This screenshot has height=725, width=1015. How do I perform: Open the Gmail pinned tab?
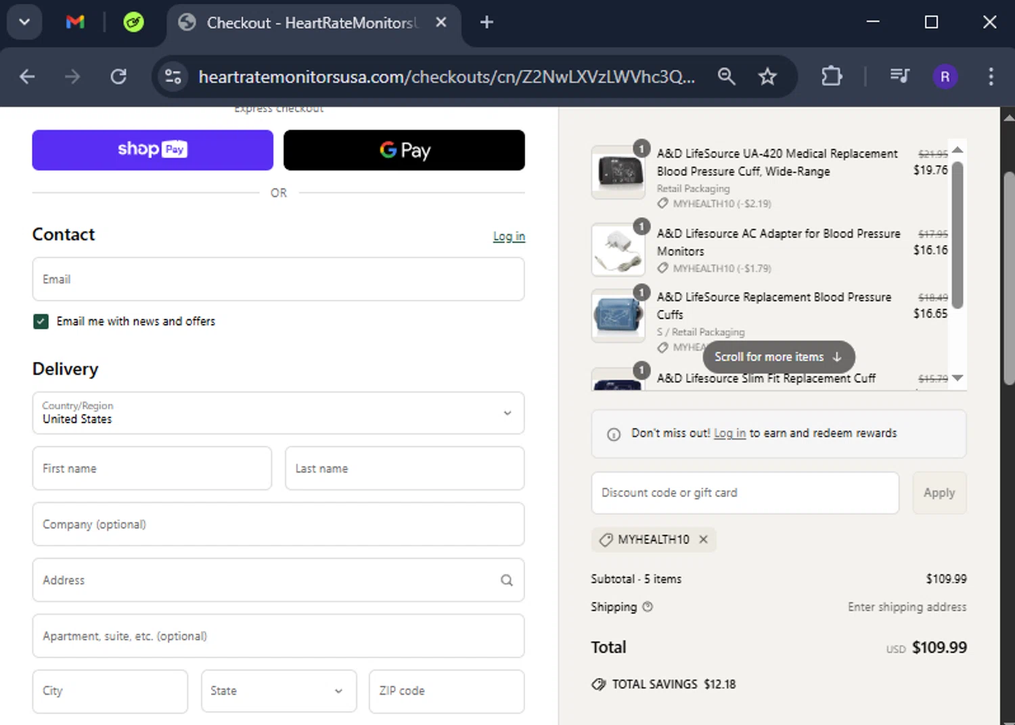(x=75, y=22)
